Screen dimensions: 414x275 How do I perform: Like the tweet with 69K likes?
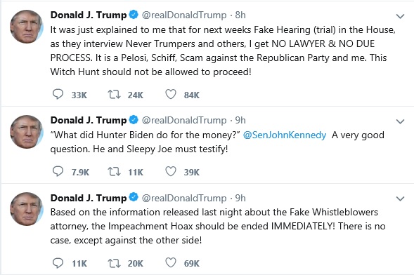point(171,263)
